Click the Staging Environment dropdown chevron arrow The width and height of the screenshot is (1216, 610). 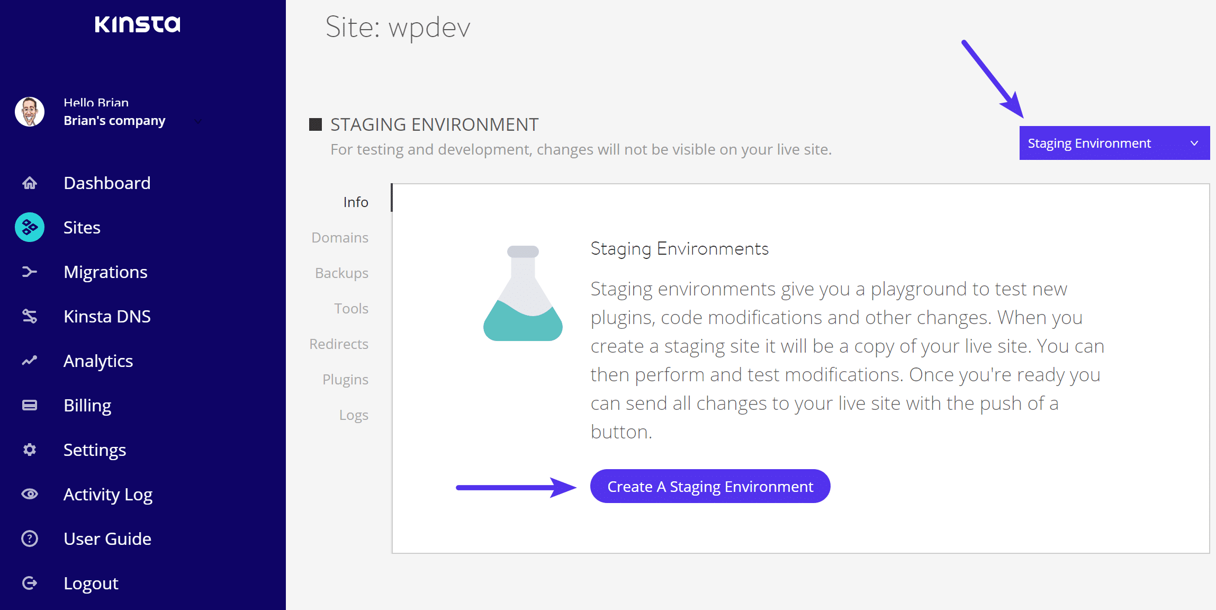click(1194, 143)
